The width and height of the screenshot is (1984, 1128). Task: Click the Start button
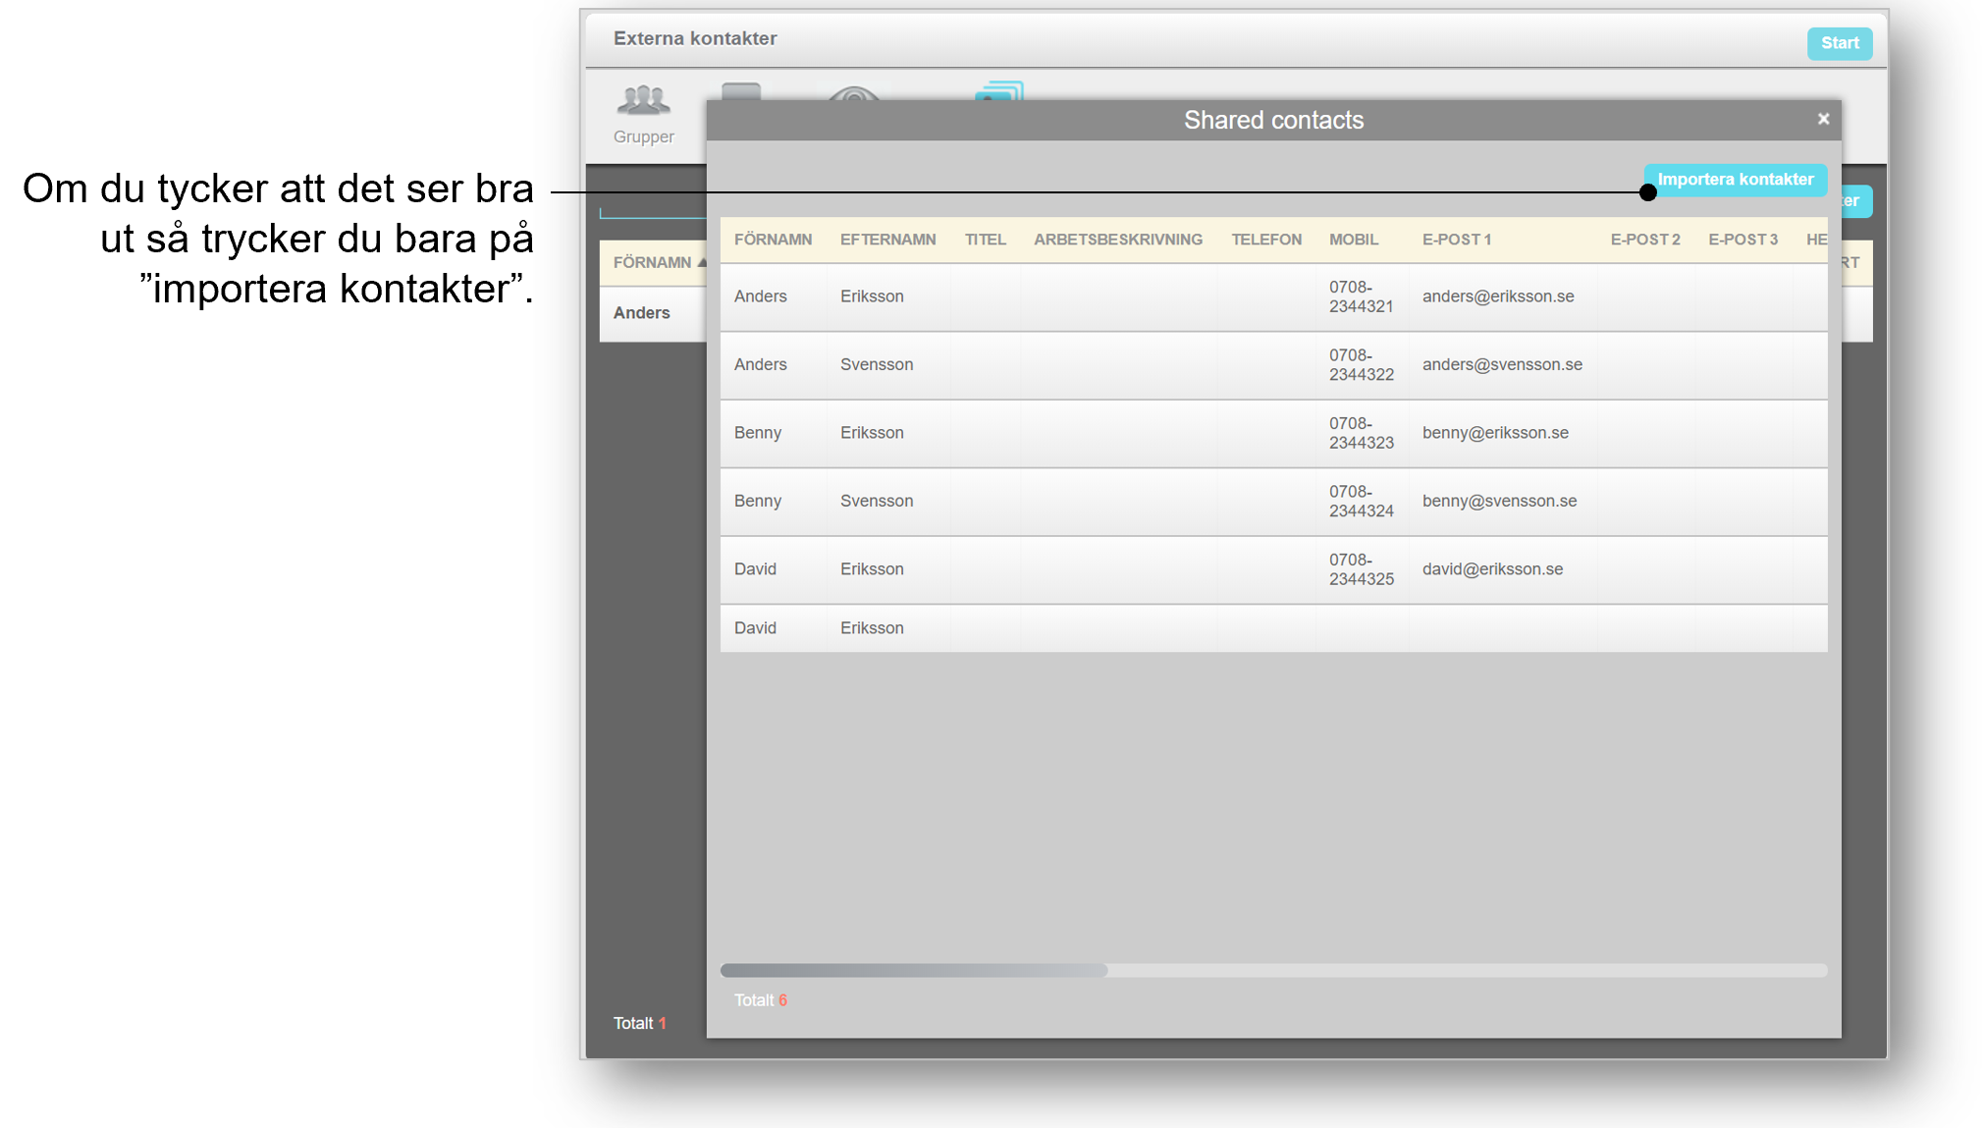1840,43
